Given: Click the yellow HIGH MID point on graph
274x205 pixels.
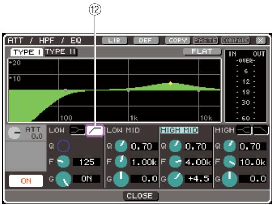Looking at the screenshot, I should tap(171, 83).
